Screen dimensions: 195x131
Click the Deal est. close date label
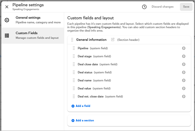[x=91, y=97]
